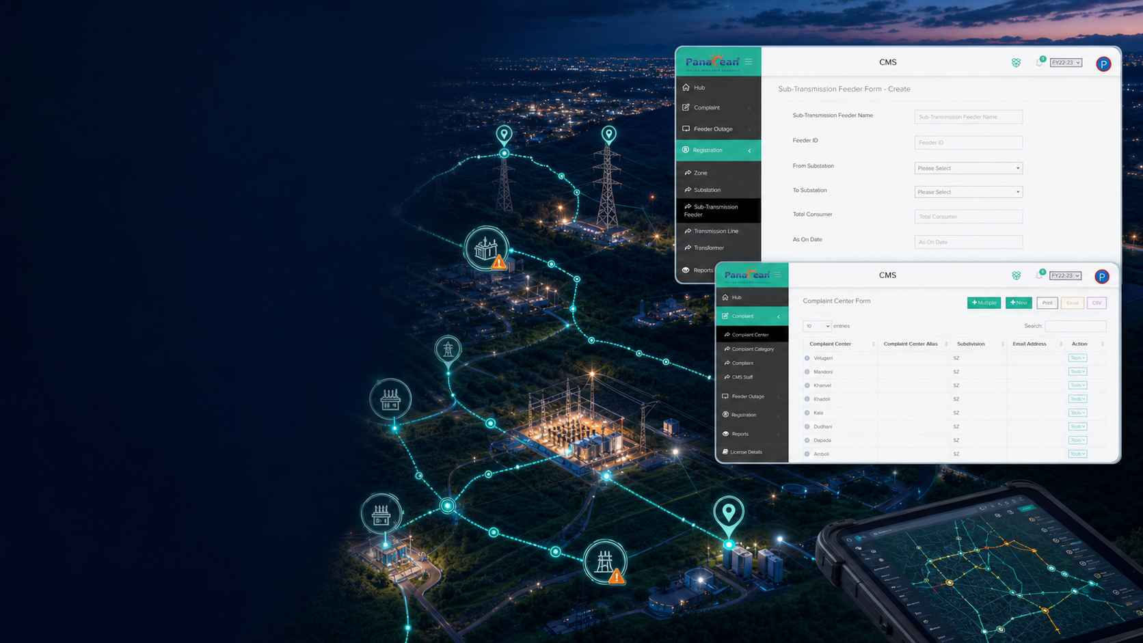Sort table by the Action column arrows
1143x643 pixels.
[x=1102, y=344]
